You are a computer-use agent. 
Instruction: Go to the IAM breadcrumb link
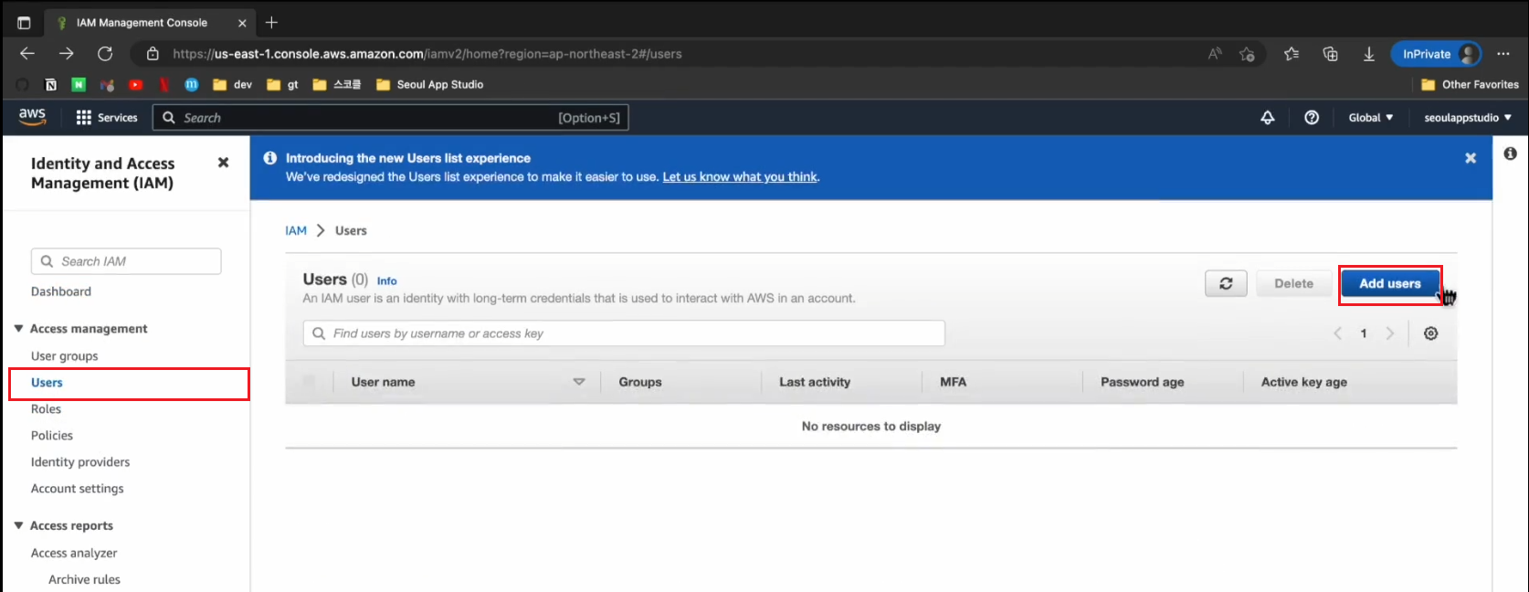(x=296, y=231)
